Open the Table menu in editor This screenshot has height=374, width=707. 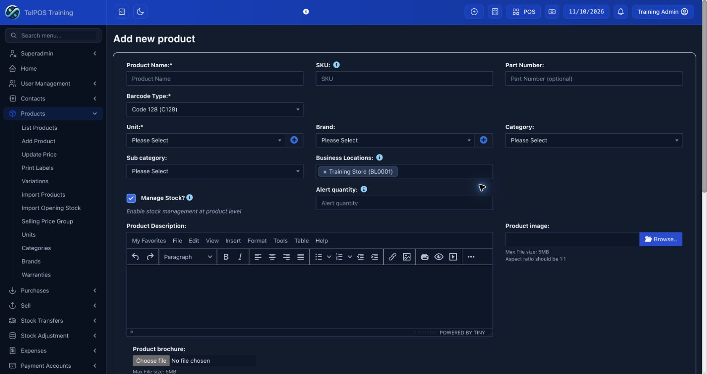click(x=302, y=241)
